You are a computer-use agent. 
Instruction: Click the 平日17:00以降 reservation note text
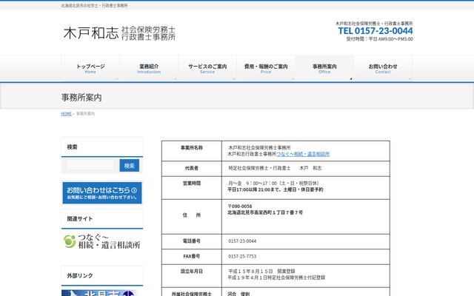click(x=276, y=189)
